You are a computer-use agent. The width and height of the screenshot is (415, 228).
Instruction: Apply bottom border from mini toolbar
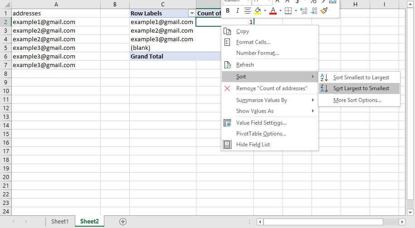pos(288,11)
